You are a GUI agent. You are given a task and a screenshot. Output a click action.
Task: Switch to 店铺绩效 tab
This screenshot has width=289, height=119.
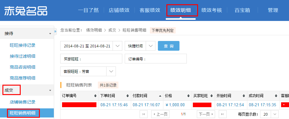119,10
